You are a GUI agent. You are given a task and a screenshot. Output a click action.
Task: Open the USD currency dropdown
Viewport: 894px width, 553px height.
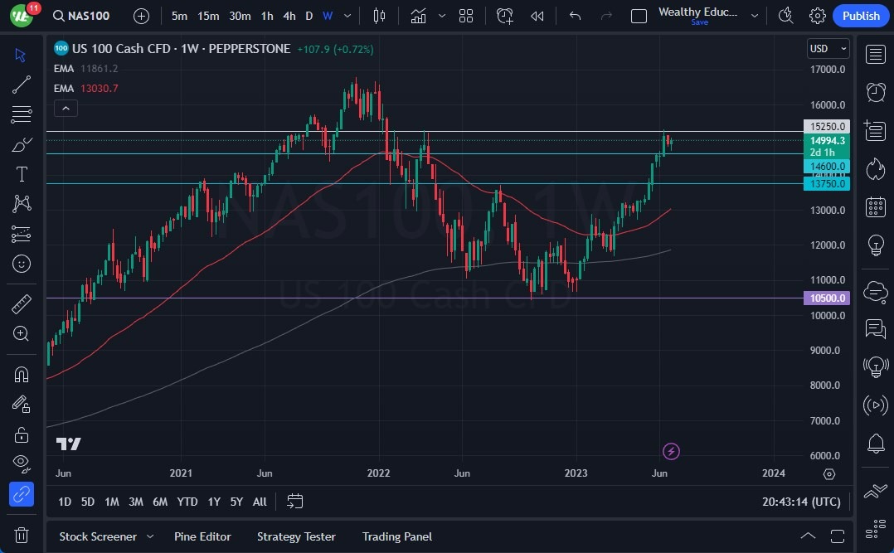tap(828, 49)
